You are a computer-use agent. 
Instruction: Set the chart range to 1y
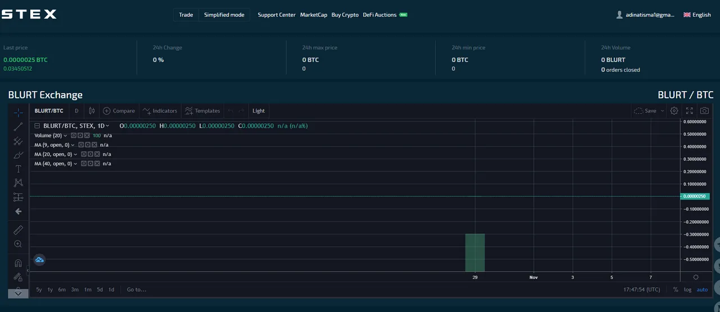(x=50, y=290)
